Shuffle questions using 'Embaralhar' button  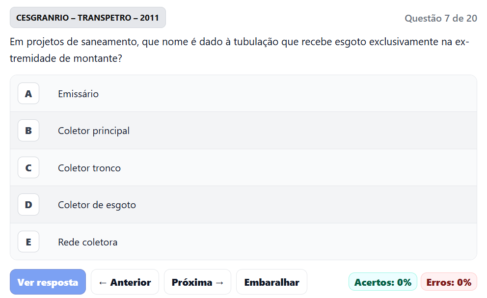point(271,282)
